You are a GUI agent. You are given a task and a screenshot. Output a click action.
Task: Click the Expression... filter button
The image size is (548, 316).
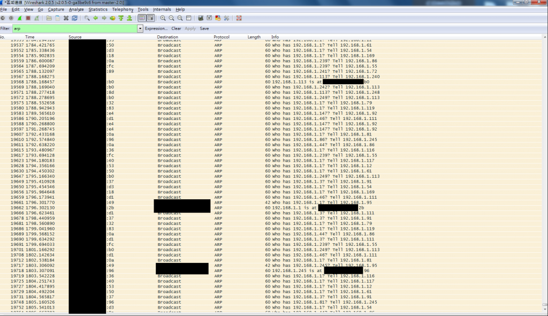[156, 29]
